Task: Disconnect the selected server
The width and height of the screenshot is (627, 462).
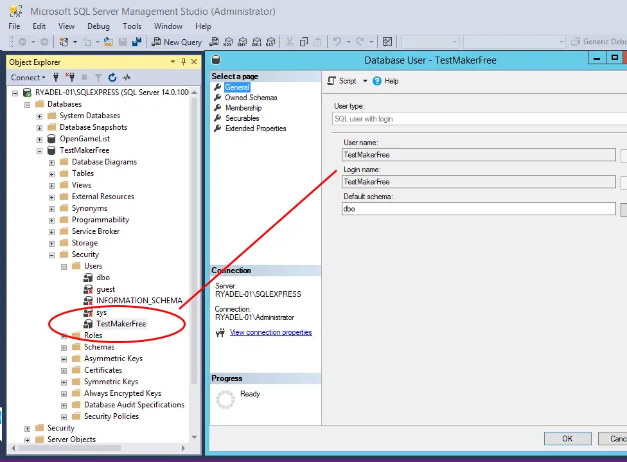Action: click(71, 78)
